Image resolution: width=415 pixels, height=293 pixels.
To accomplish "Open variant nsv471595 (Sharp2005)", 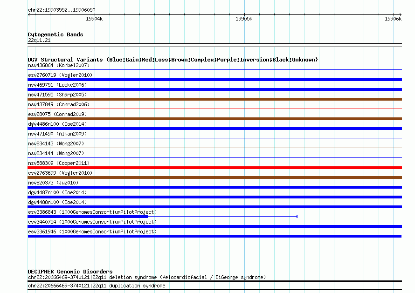I will click(x=57, y=95).
